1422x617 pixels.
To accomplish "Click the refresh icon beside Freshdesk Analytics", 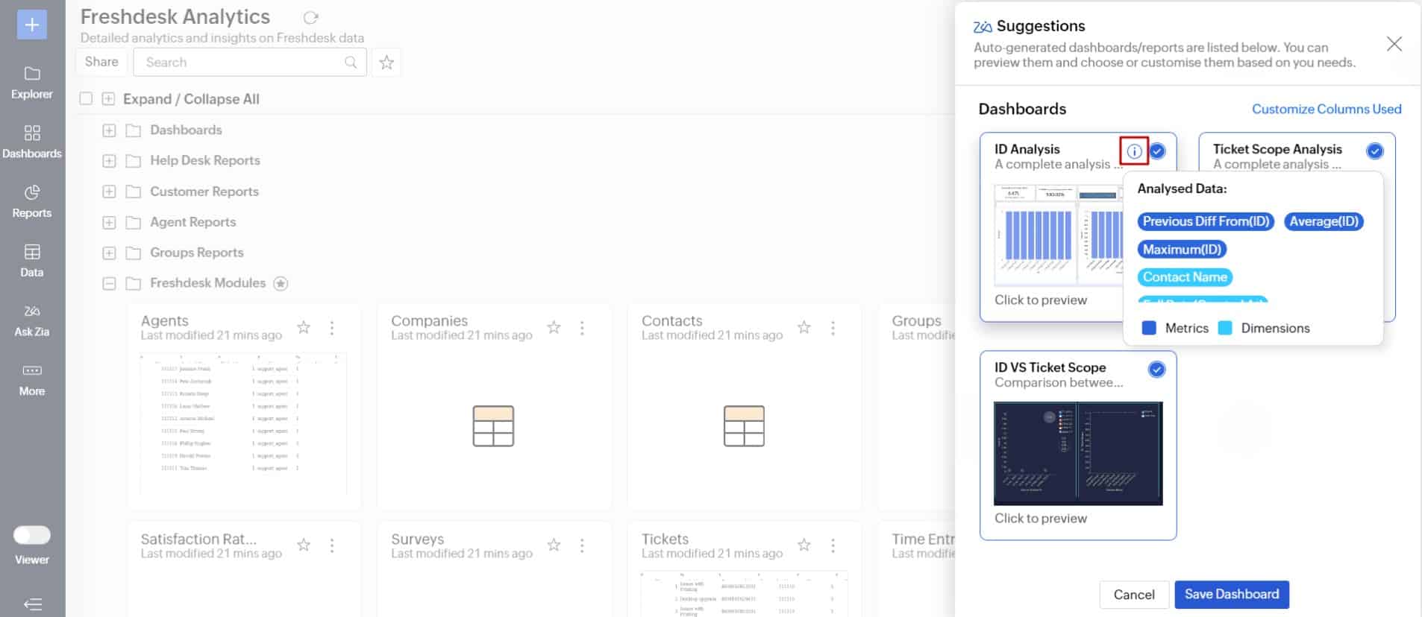I will 311,17.
